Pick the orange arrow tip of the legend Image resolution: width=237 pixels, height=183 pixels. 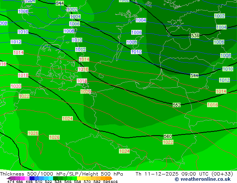[x=111, y=178]
